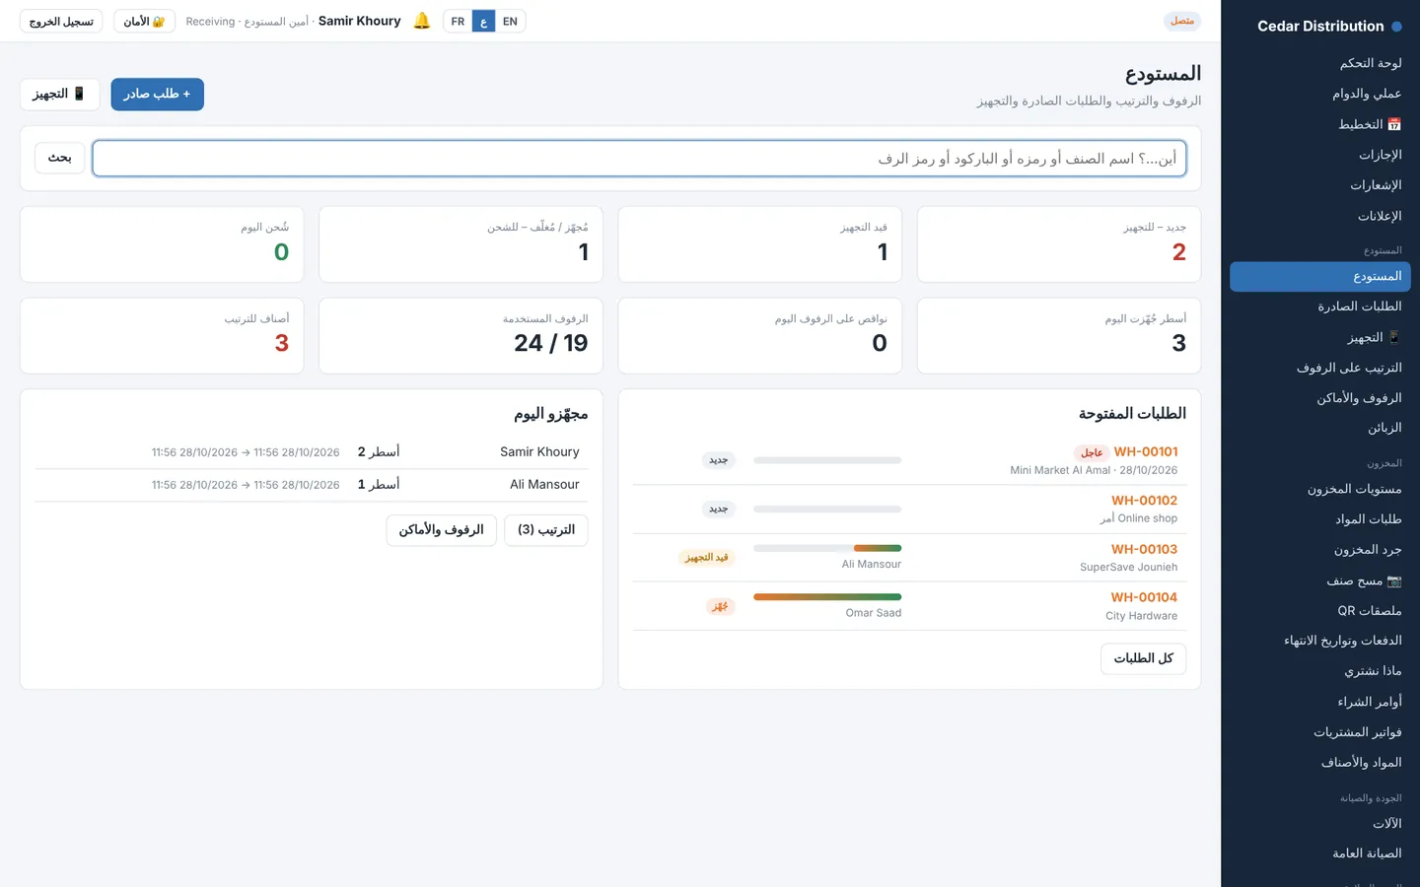
Task: Click the progress bar for WH-00103
Action: [827, 548]
